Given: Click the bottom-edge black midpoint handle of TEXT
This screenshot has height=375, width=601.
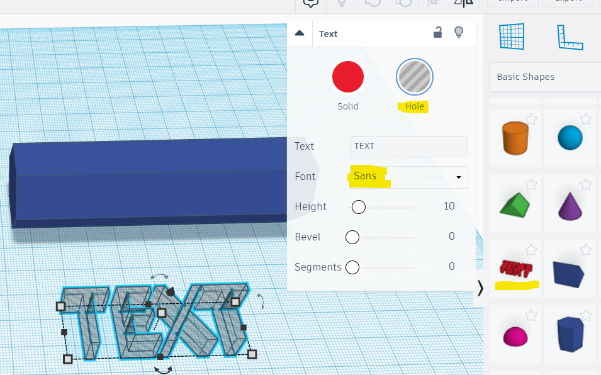Looking at the screenshot, I should (x=160, y=357).
